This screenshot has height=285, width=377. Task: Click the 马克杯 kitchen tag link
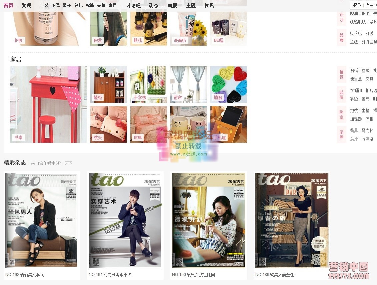pyautogui.click(x=367, y=130)
